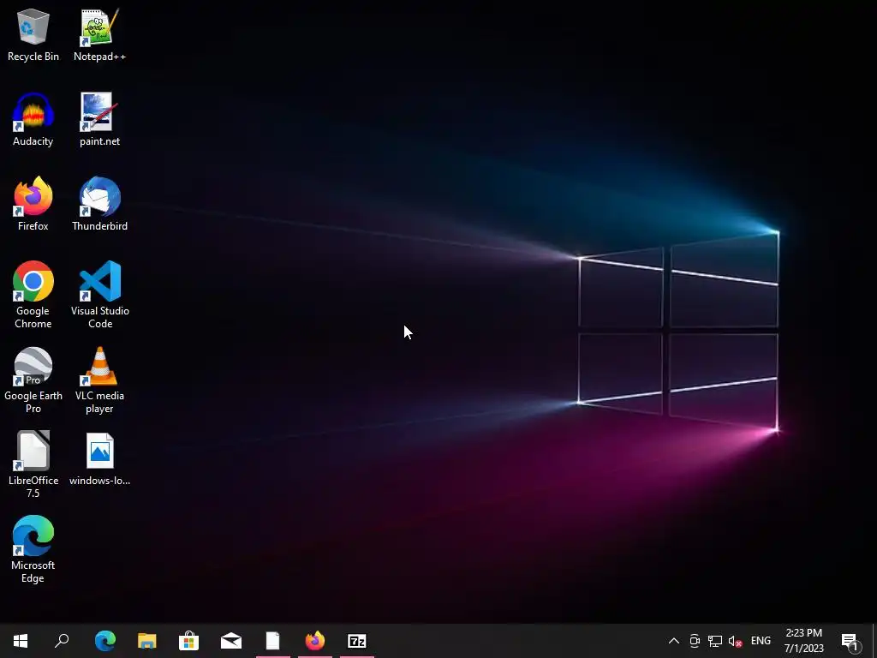The width and height of the screenshot is (877, 658).
Task: Open ENG language input switcher
Action: (x=761, y=641)
